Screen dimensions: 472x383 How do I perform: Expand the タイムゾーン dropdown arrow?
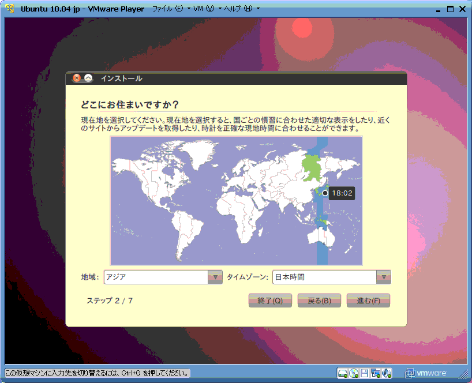[384, 277]
